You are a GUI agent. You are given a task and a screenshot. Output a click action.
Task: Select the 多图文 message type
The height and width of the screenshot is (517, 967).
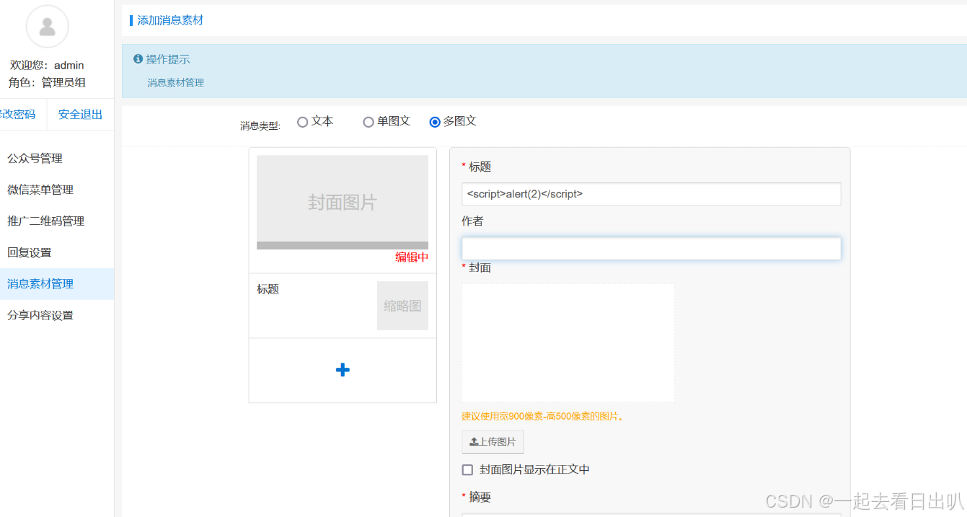(435, 122)
